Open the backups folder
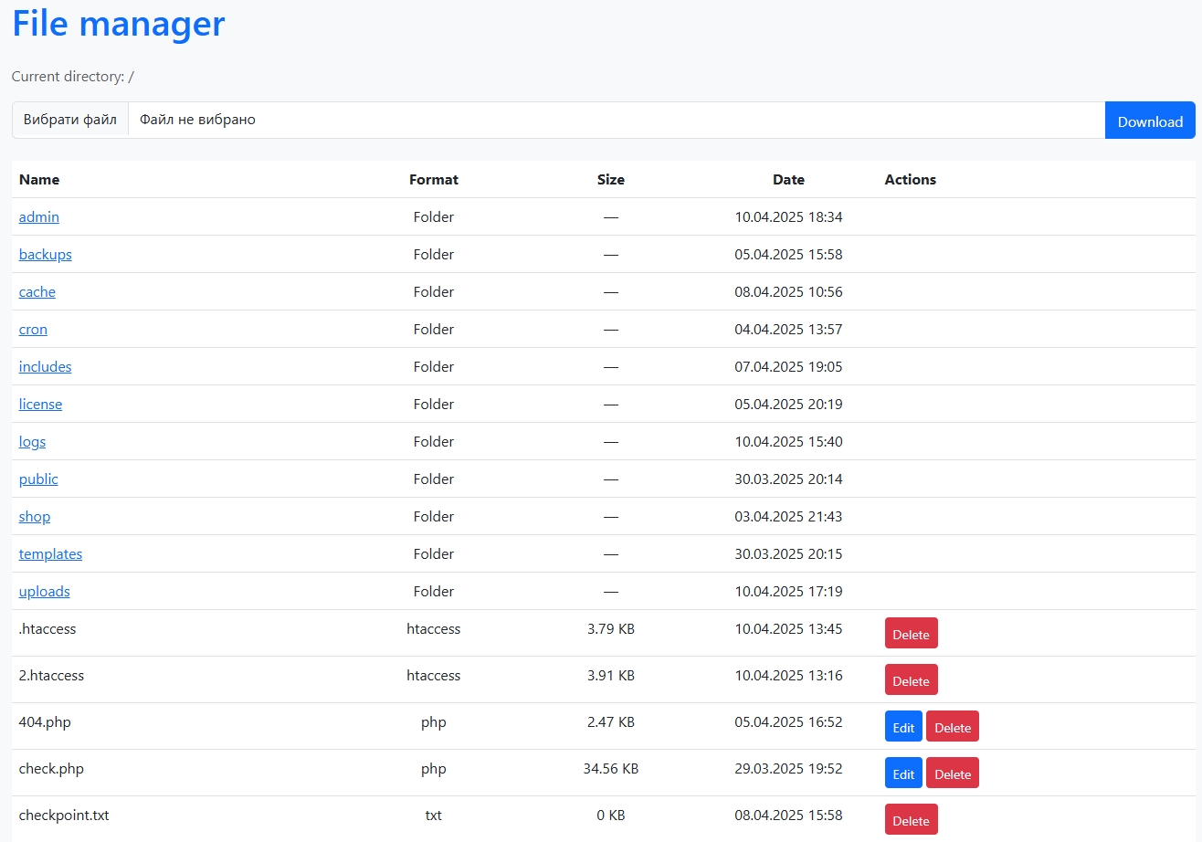1202x842 pixels. pyautogui.click(x=45, y=255)
